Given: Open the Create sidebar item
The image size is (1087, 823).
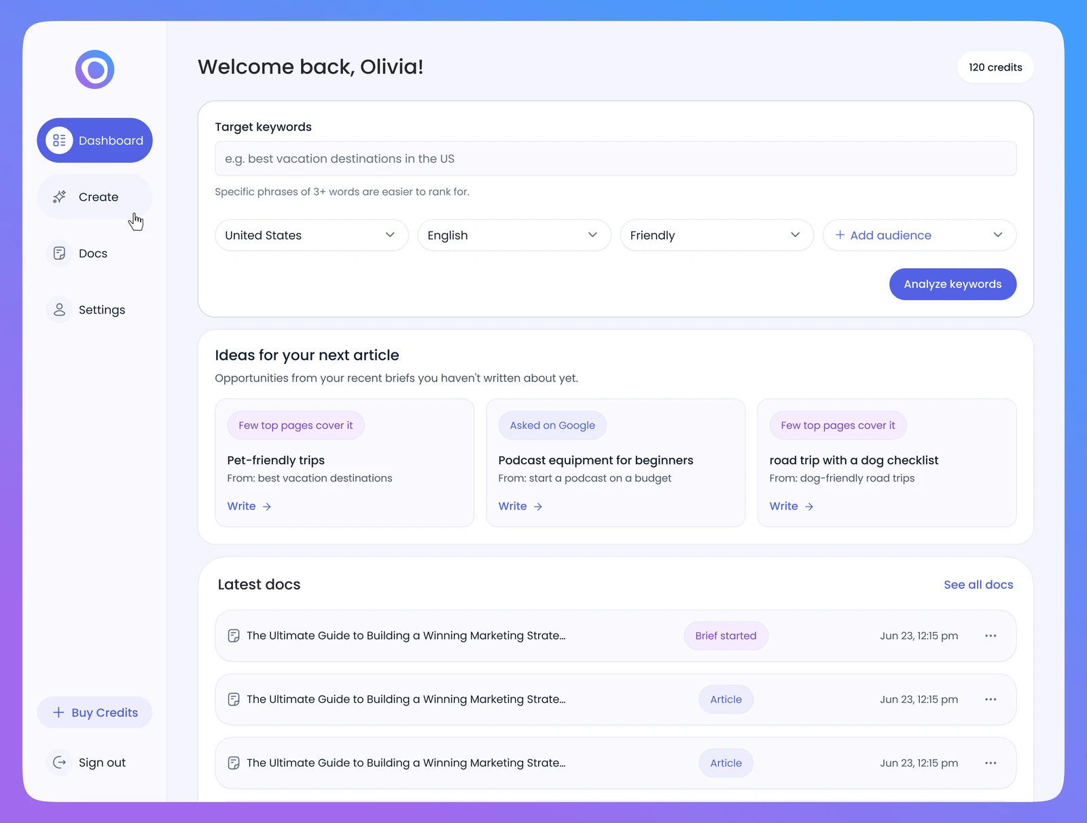Looking at the screenshot, I should pos(94,197).
